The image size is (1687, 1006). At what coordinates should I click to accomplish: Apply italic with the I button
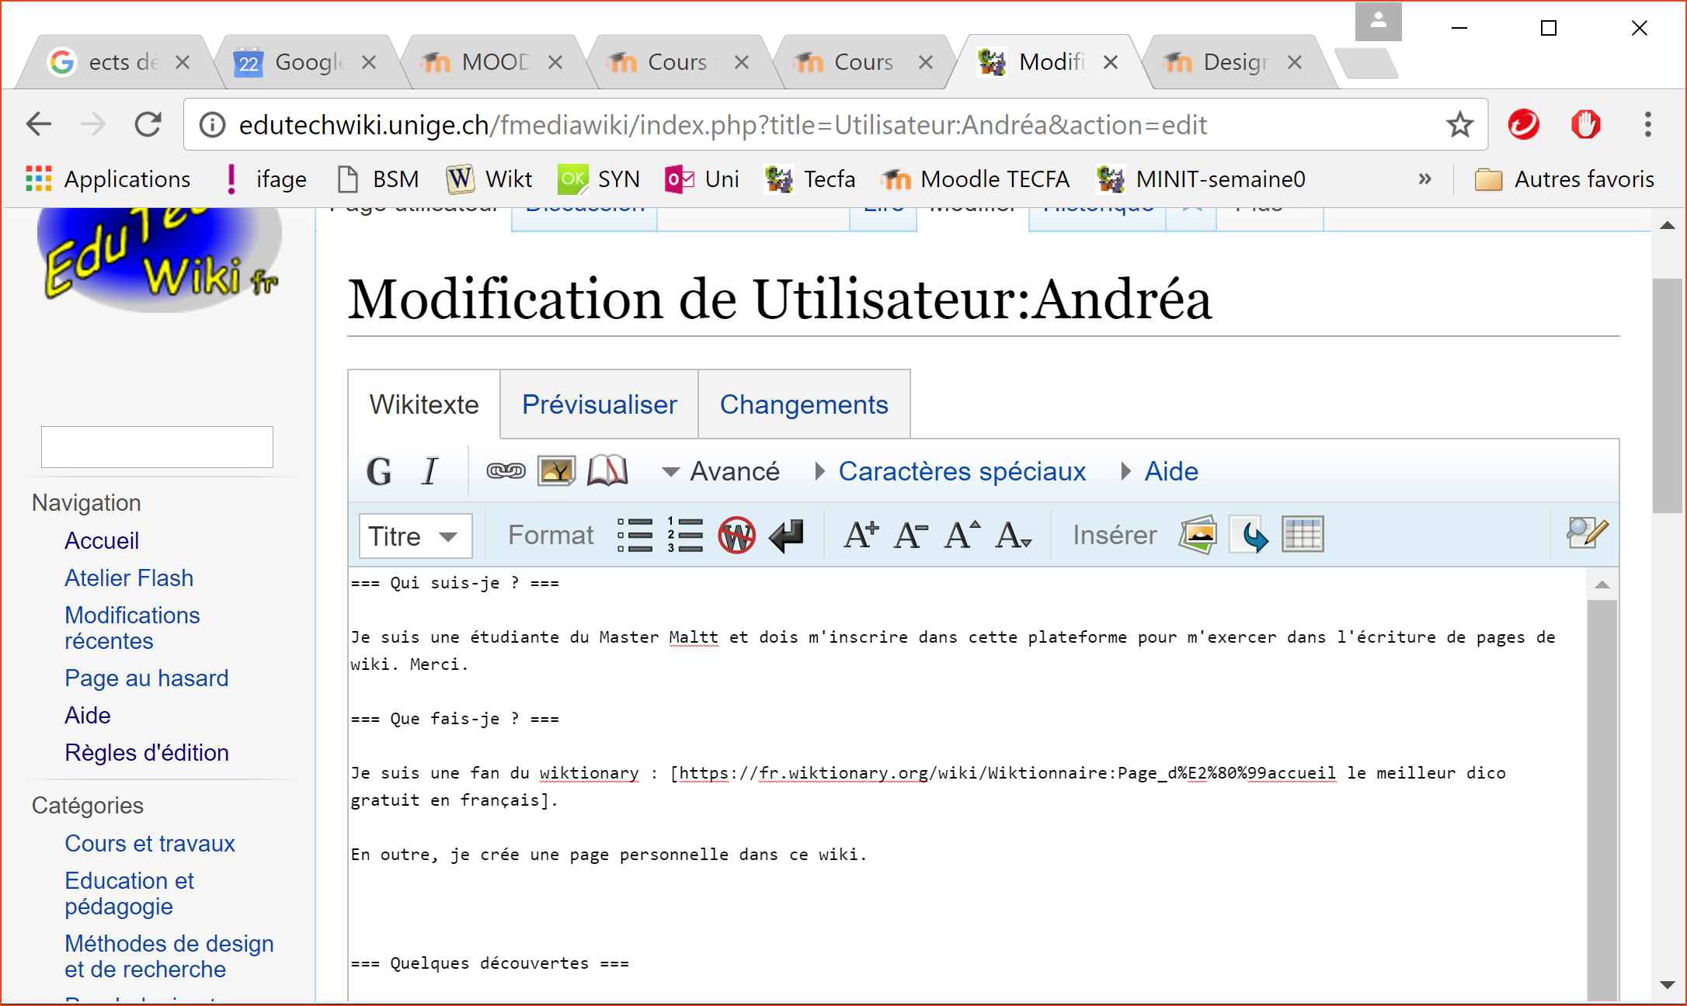(x=430, y=471)
